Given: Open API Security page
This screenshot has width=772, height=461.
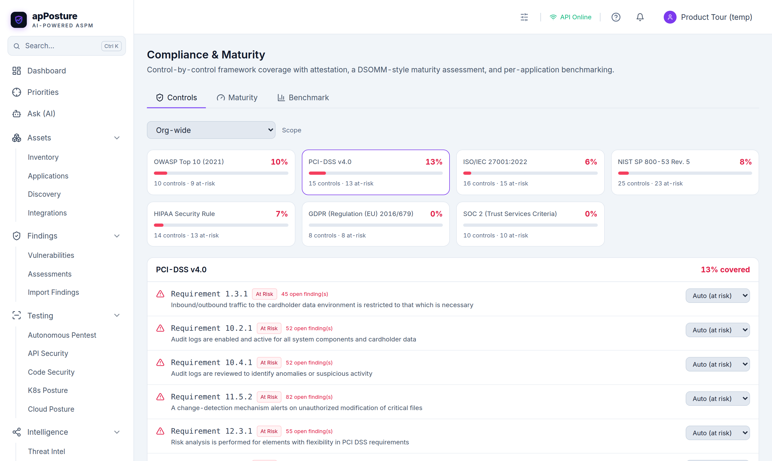Looking at the screenshot, I should [x=48, y=353].
